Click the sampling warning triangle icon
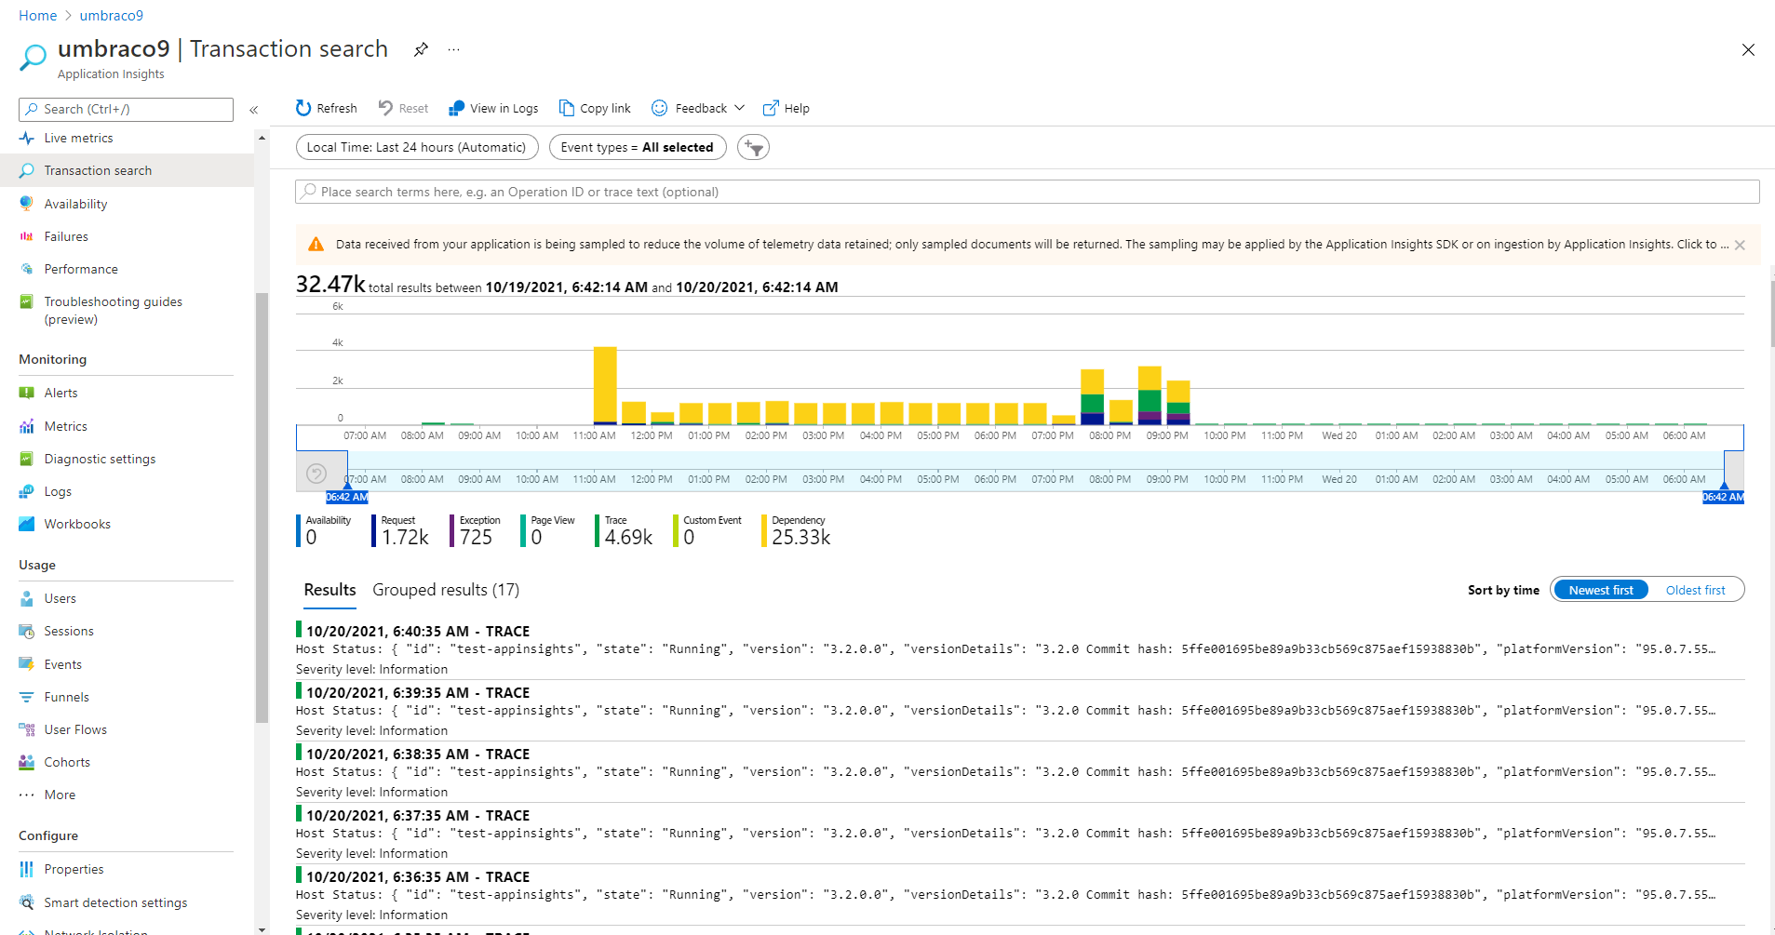The width and height of the screenshot is (1775, 935). point(316,244)
